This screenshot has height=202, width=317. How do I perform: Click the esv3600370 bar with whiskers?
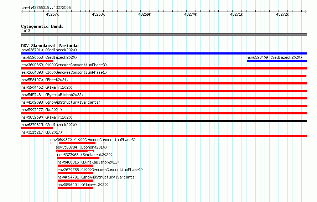[77, 143]
